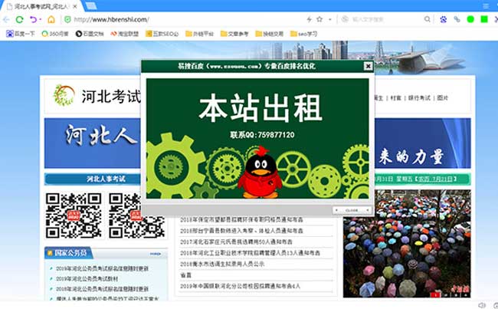This screenshot has width=498, height=309.
Task: Click the 国家公务员 section heading
Action: 70,253
